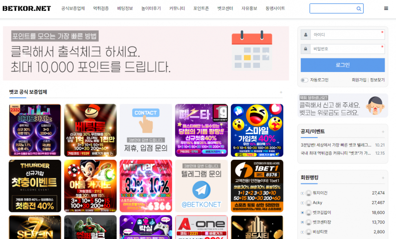Click member name 벳코센터장
Image resolution: width=396 pixels, height=239 pixels.
(x=322, y=222)
